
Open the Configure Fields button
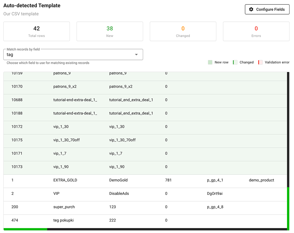click(267, 9)
